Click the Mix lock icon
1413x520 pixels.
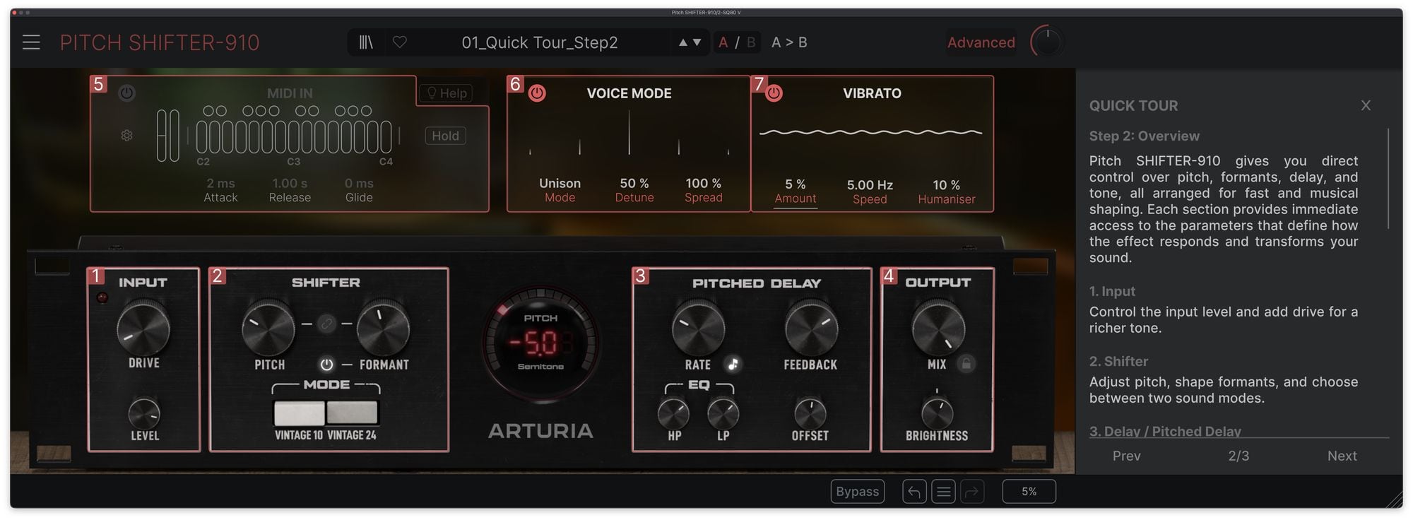coord(966,364)
